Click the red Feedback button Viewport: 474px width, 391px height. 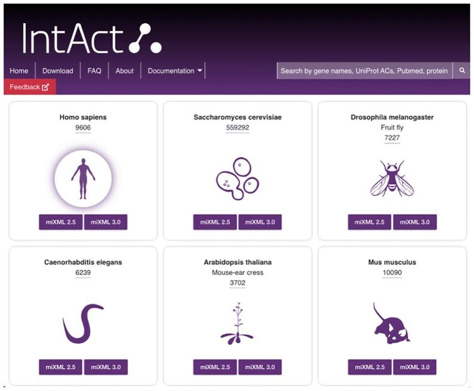[29, 87]
